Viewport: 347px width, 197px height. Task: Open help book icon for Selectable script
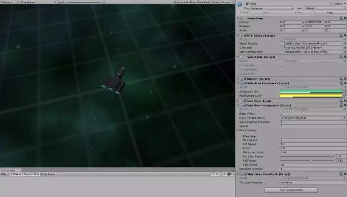tap(341, 57)
